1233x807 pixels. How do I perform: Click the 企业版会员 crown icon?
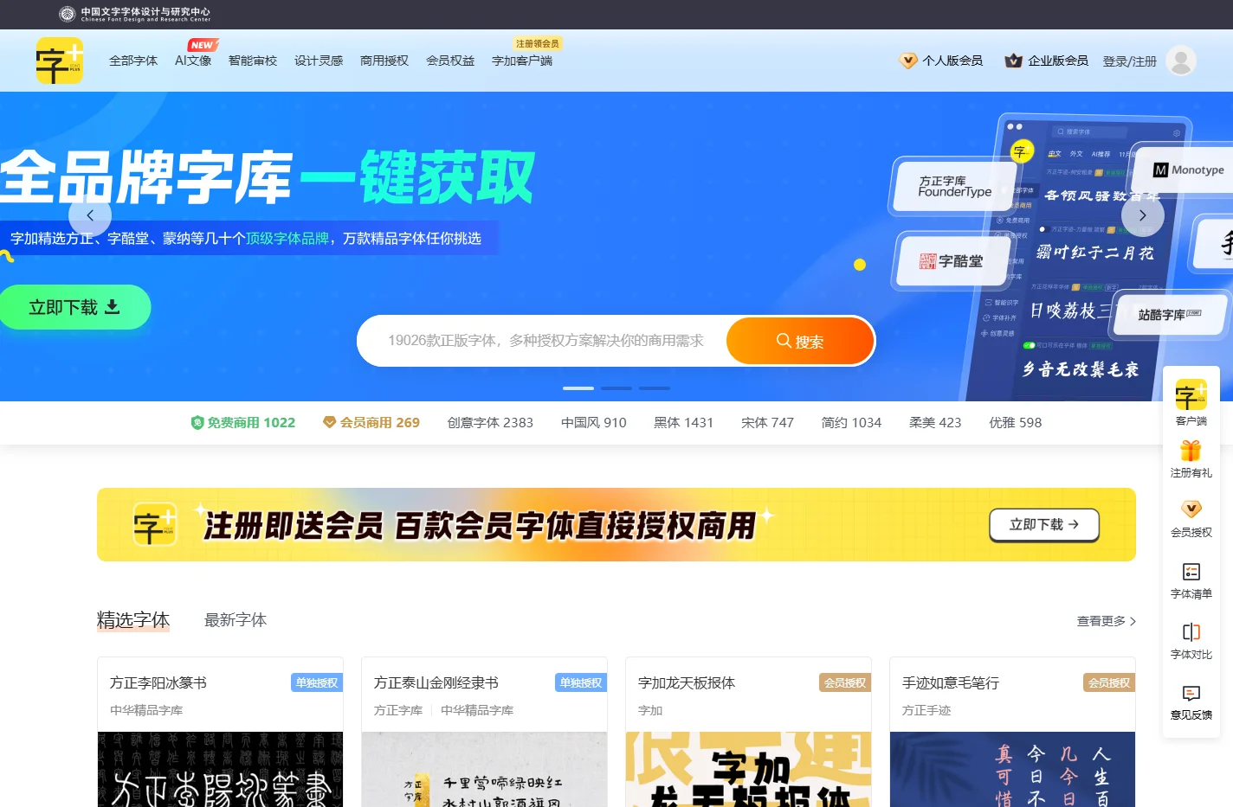tap(1013, 61)
